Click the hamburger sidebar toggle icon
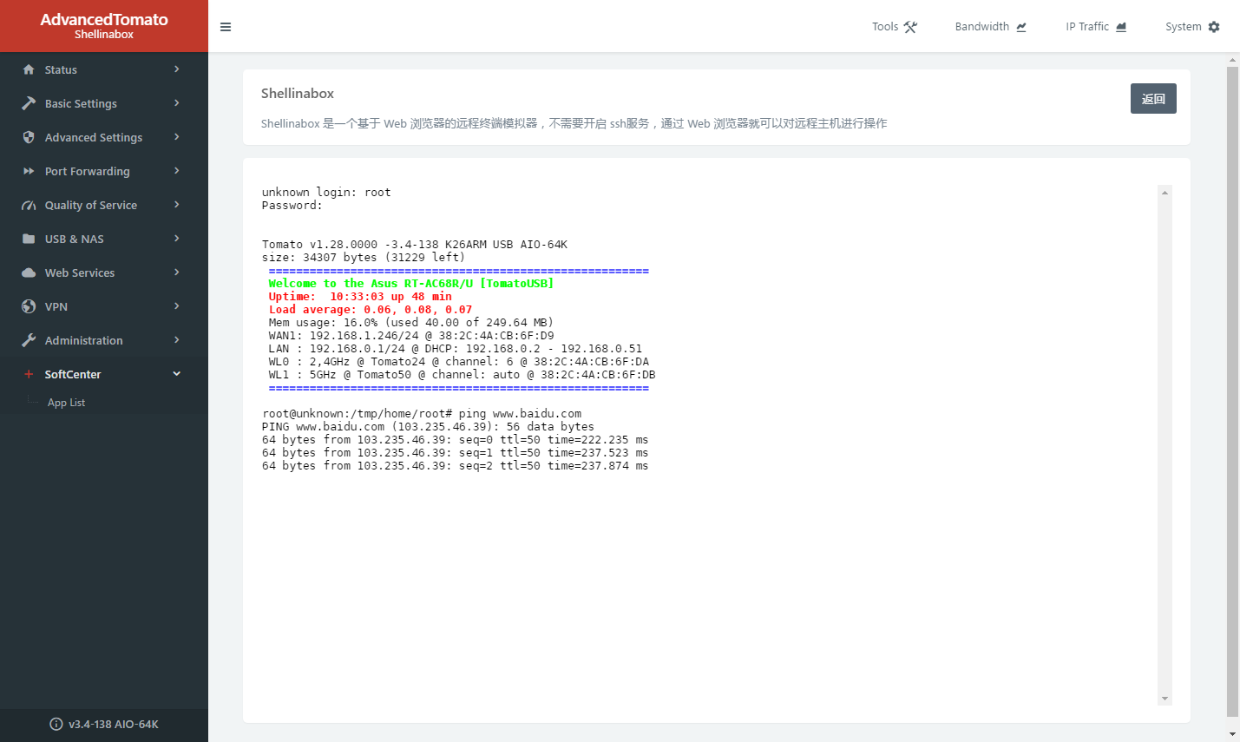This screenshot has width=1240, height=742. (x=226, y=27)
